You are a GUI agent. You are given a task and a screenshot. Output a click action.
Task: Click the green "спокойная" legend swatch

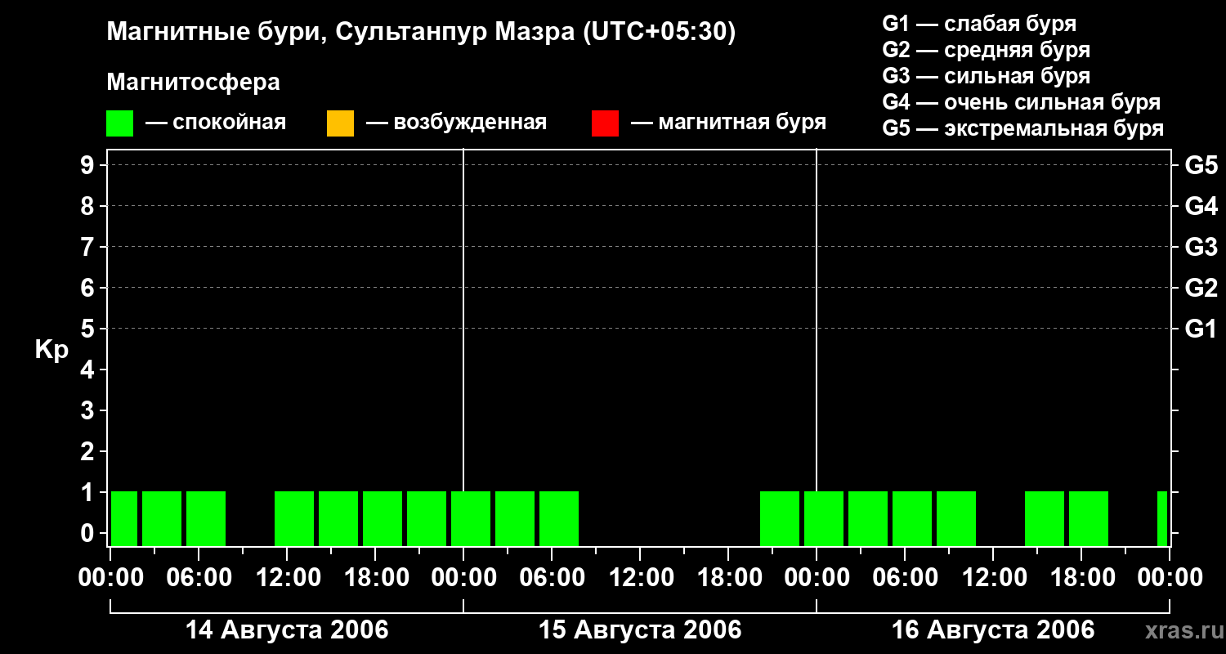click(119, 123)
